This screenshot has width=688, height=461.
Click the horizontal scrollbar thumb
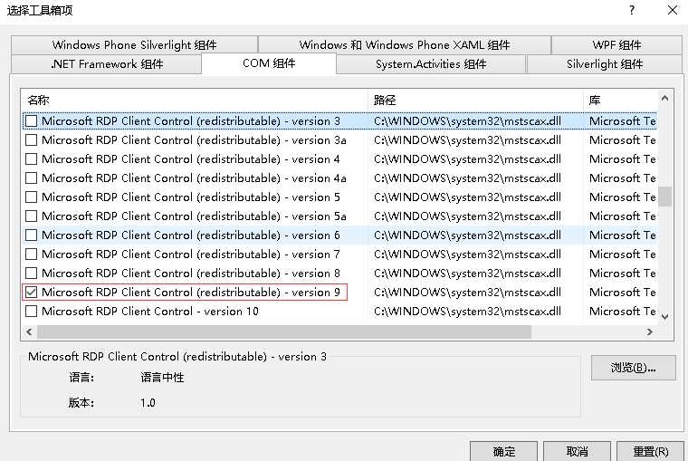[x=284, y=331]
